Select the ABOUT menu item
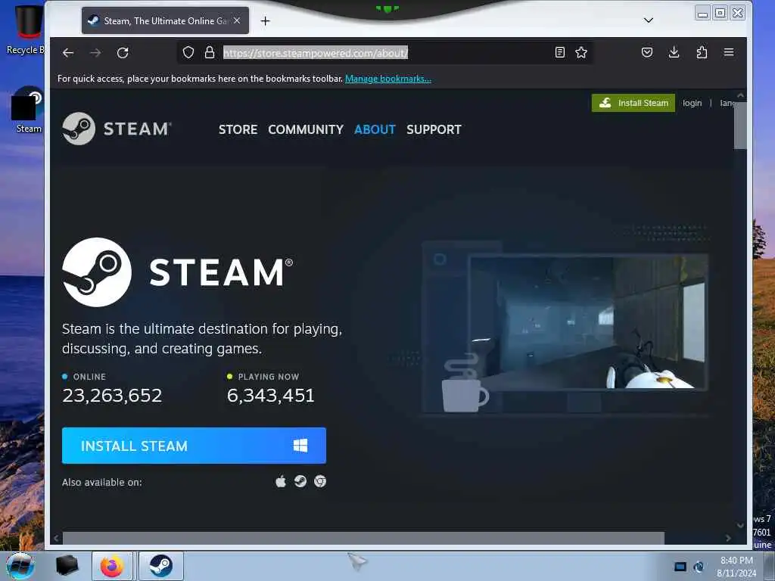This screenshot has height=581, width=775. coord(375,129)
